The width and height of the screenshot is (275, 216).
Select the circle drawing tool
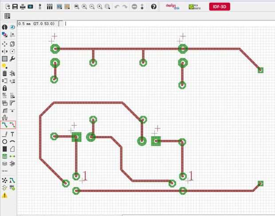pyautogui.click(x=5, y=141)
